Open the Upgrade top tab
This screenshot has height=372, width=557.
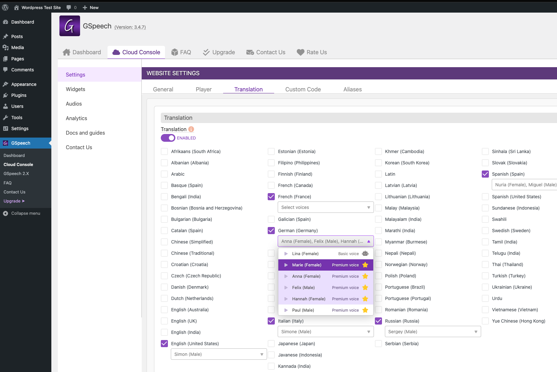pos(219,52)
